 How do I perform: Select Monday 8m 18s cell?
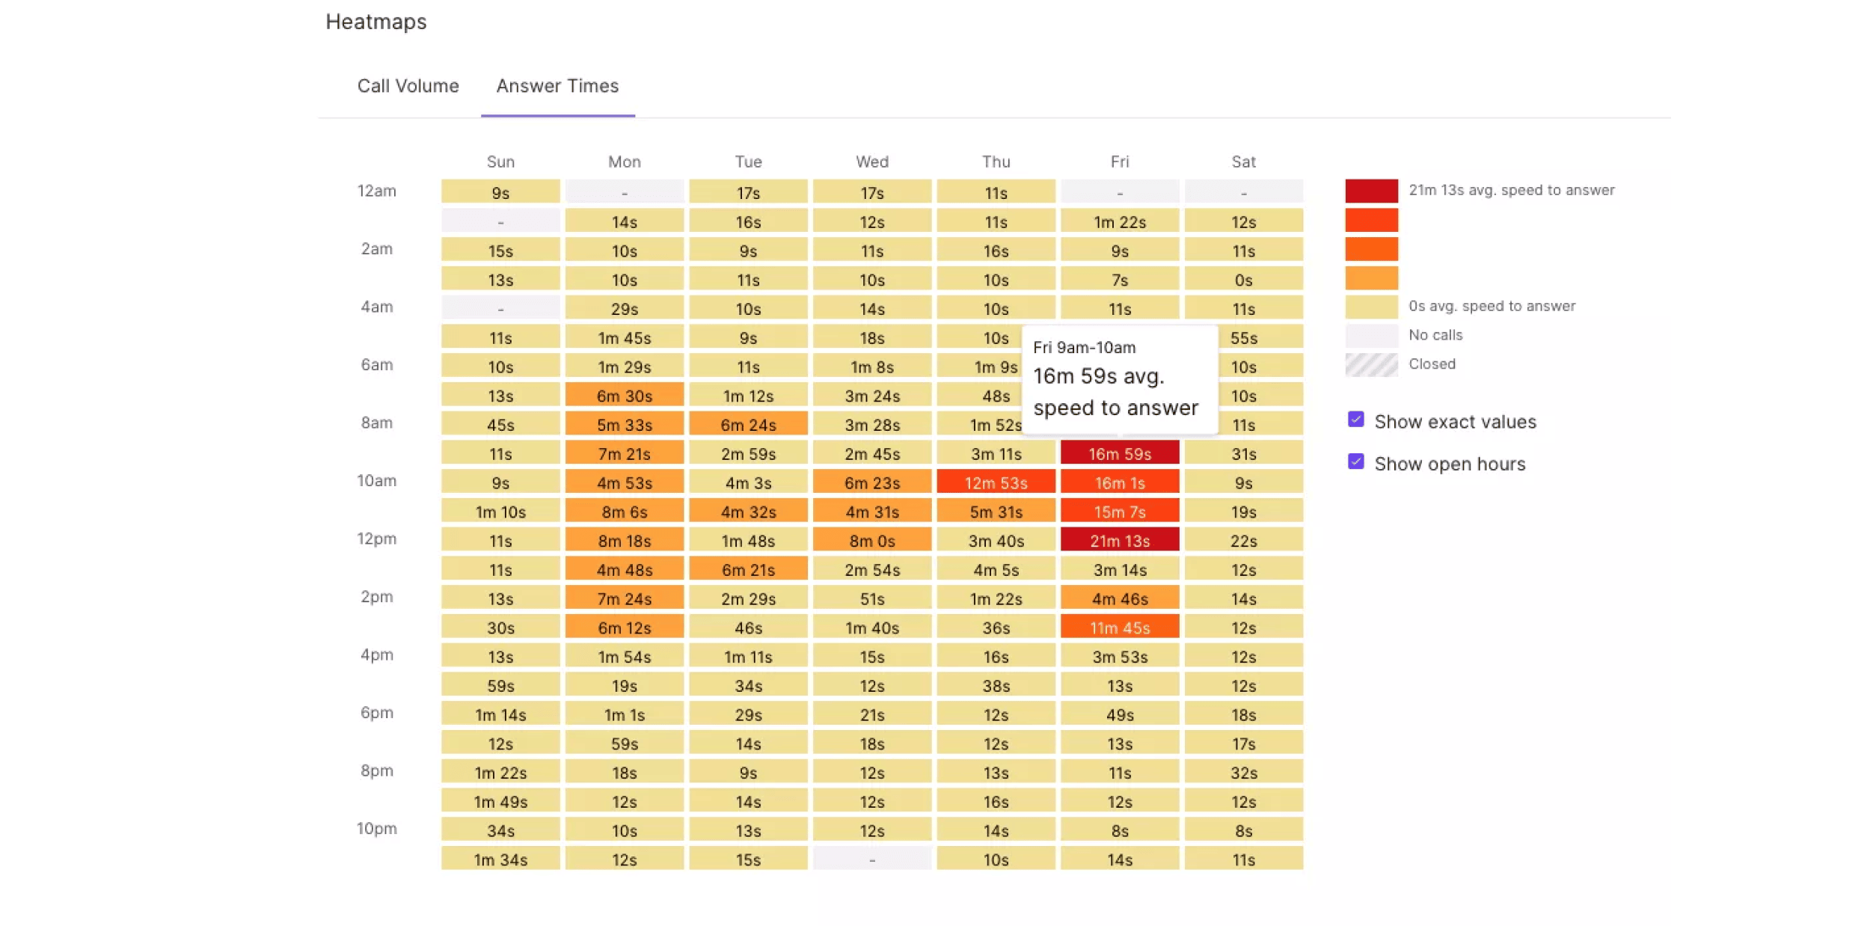[x=624, y=540]
